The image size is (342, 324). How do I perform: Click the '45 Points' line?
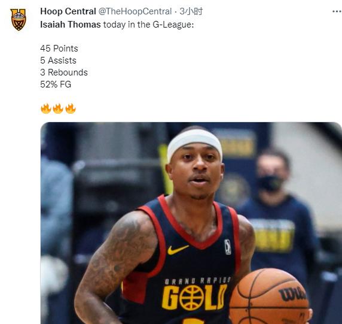coord(59,49)
